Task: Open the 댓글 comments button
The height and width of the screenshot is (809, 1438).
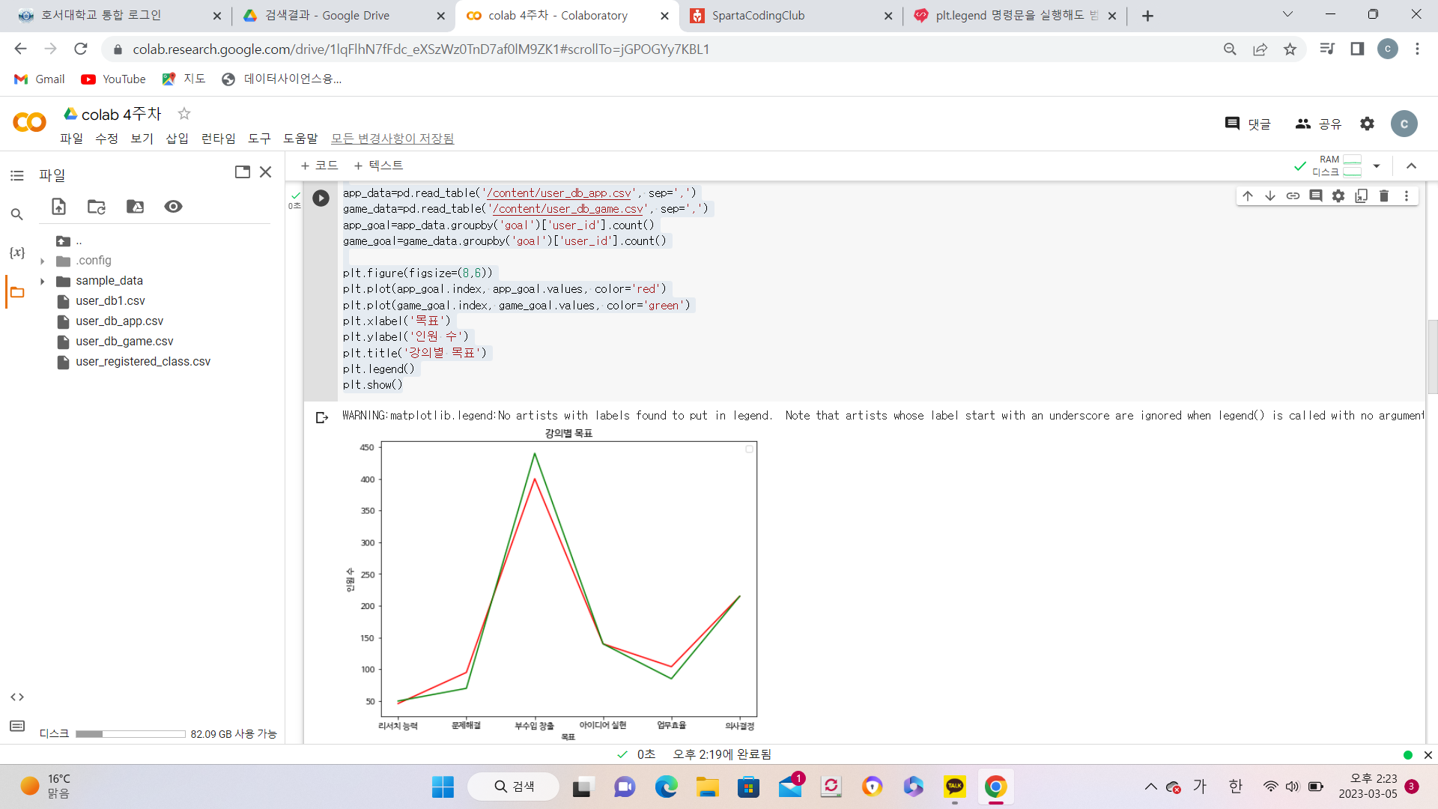Action: [1248, 124]
